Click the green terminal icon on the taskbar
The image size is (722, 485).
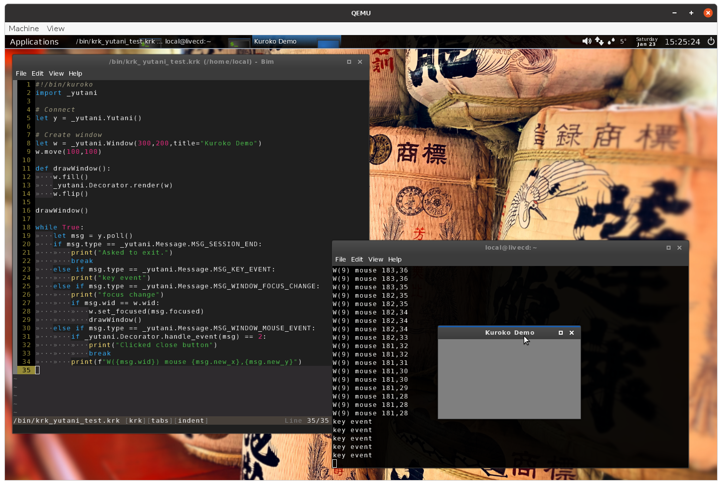click(x=238, y=42)
